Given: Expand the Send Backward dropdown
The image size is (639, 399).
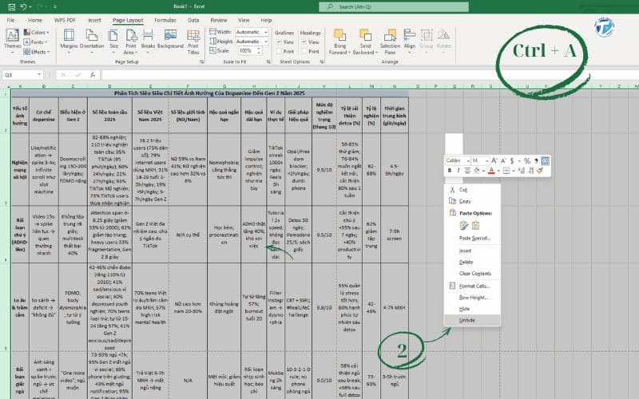Looking at the screenshot, I should [377, 53].
